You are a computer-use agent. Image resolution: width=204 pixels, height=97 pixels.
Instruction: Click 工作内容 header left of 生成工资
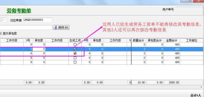(x=57, y=41)
